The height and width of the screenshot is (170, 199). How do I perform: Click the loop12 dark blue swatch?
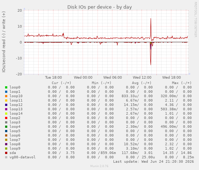click(6, 105)
